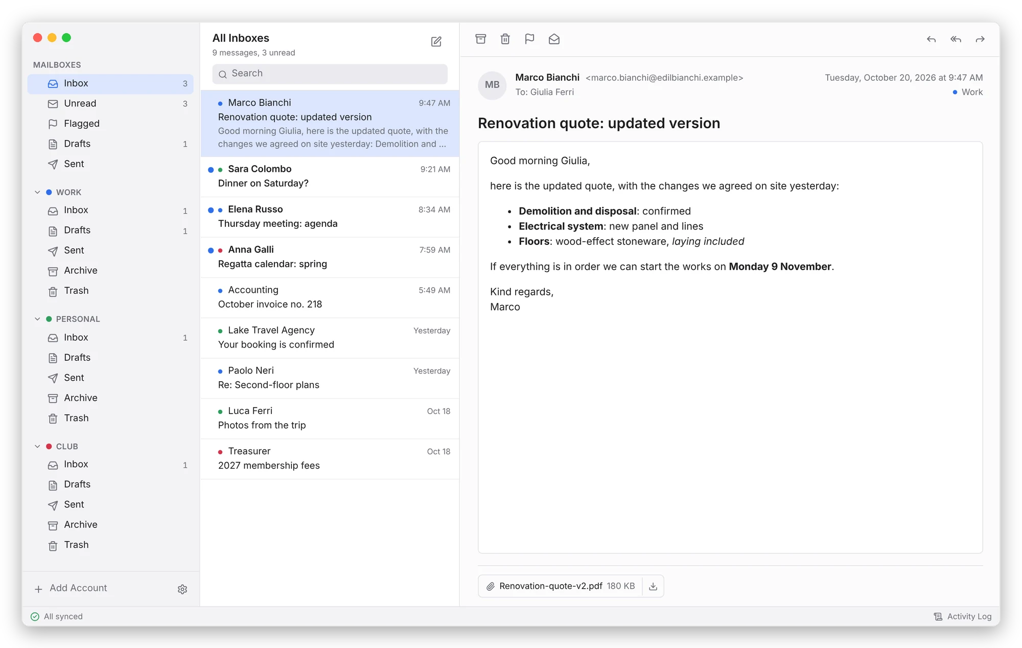1022x648 pixels.
Task: Open the Club account Archive folder
Action: (x=110, y=525)
